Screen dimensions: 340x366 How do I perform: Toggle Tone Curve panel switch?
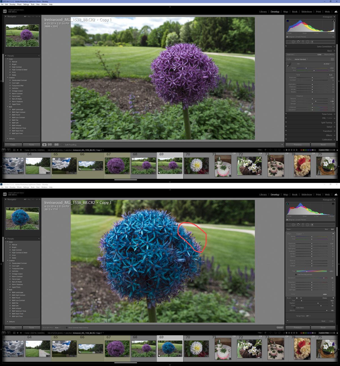286,114
